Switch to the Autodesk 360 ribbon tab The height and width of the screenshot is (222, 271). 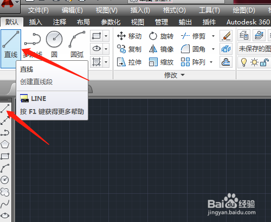(x=248, y=22)
